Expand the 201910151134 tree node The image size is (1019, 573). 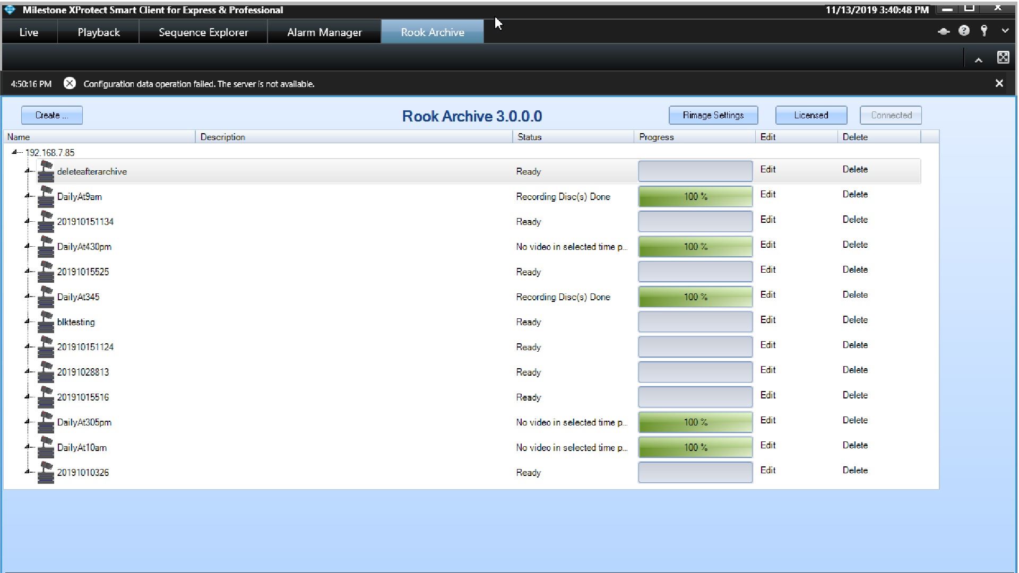27,221
